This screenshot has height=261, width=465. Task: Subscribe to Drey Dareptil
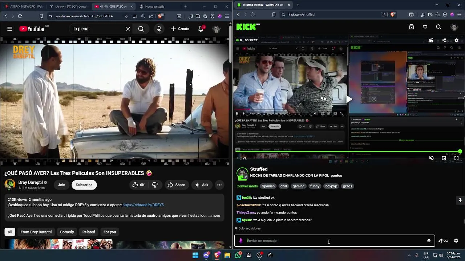84,185
